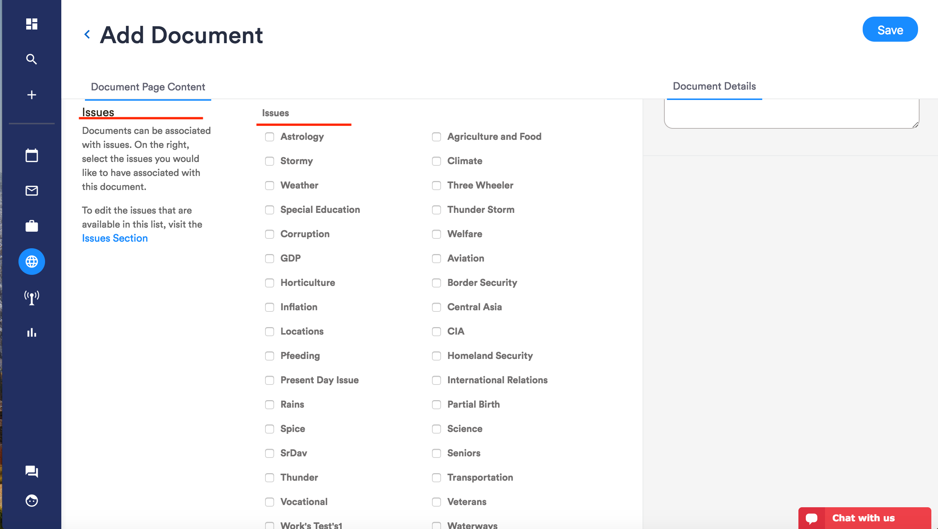Switch to Document Details tab
Image resolution: width=938 pixels, height=529 pixels.
714,86
